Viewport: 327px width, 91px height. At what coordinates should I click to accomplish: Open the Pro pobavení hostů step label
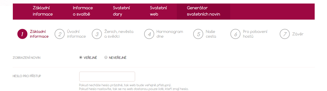click(x=255, y=34)
